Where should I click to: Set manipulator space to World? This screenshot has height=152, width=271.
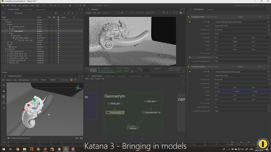click(x=53, y=80)
